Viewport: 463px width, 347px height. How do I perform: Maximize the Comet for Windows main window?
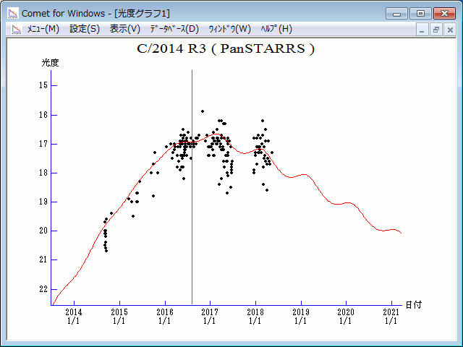420,13
